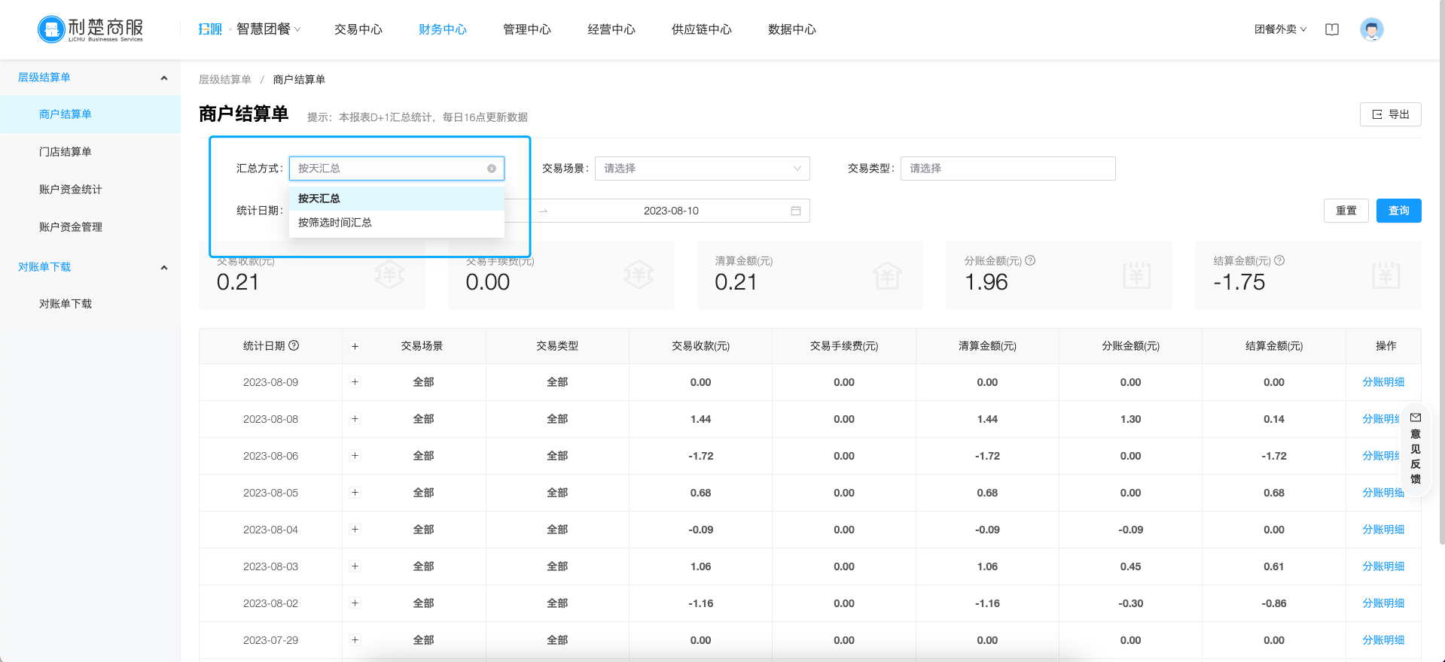Viewport: 1445px width, 662px height.
Task: Open the 交易场景 select dropdown
Action: (703, 169)
